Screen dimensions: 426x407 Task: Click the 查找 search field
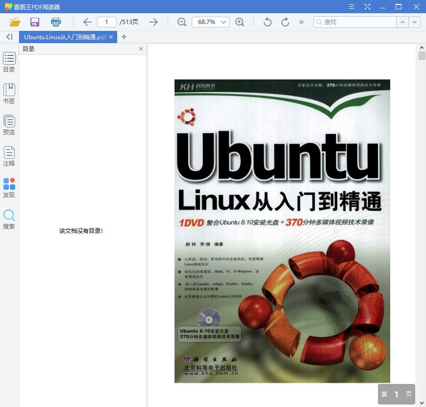tap(354, 22)
